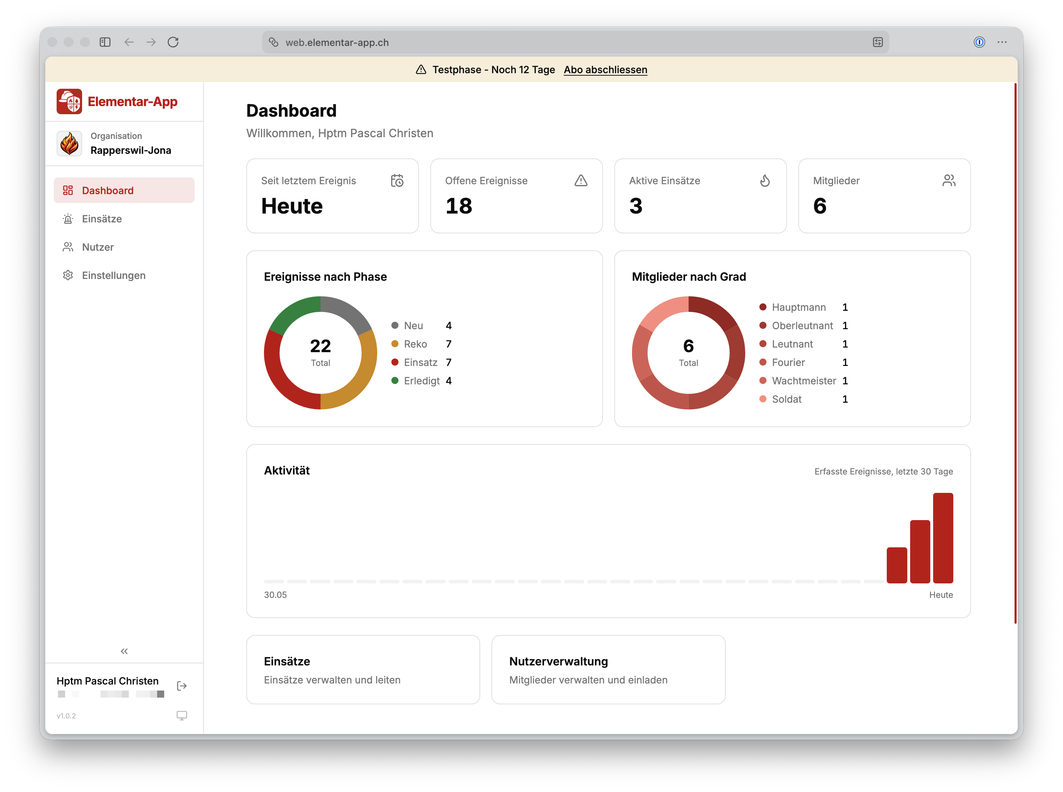Click the calendar-clock icon on Seit letztem Ereignis
The width and height of the screenshot is (1063, 792).
pos(397,181)
